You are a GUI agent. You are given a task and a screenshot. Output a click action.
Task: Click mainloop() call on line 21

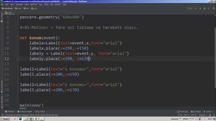[x=31, y=105]
